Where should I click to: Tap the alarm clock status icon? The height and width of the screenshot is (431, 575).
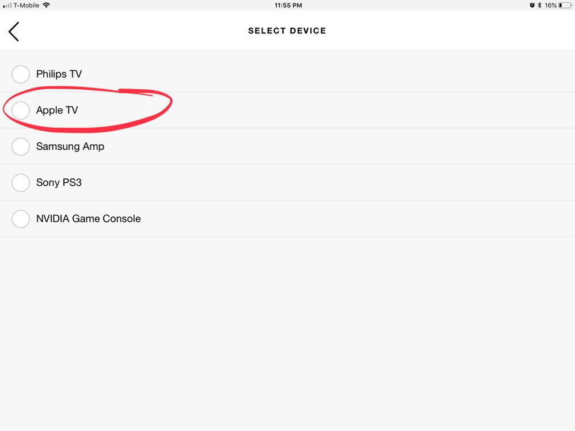click(x=532, y=5)
